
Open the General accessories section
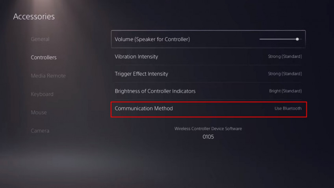tap(40, 39)
